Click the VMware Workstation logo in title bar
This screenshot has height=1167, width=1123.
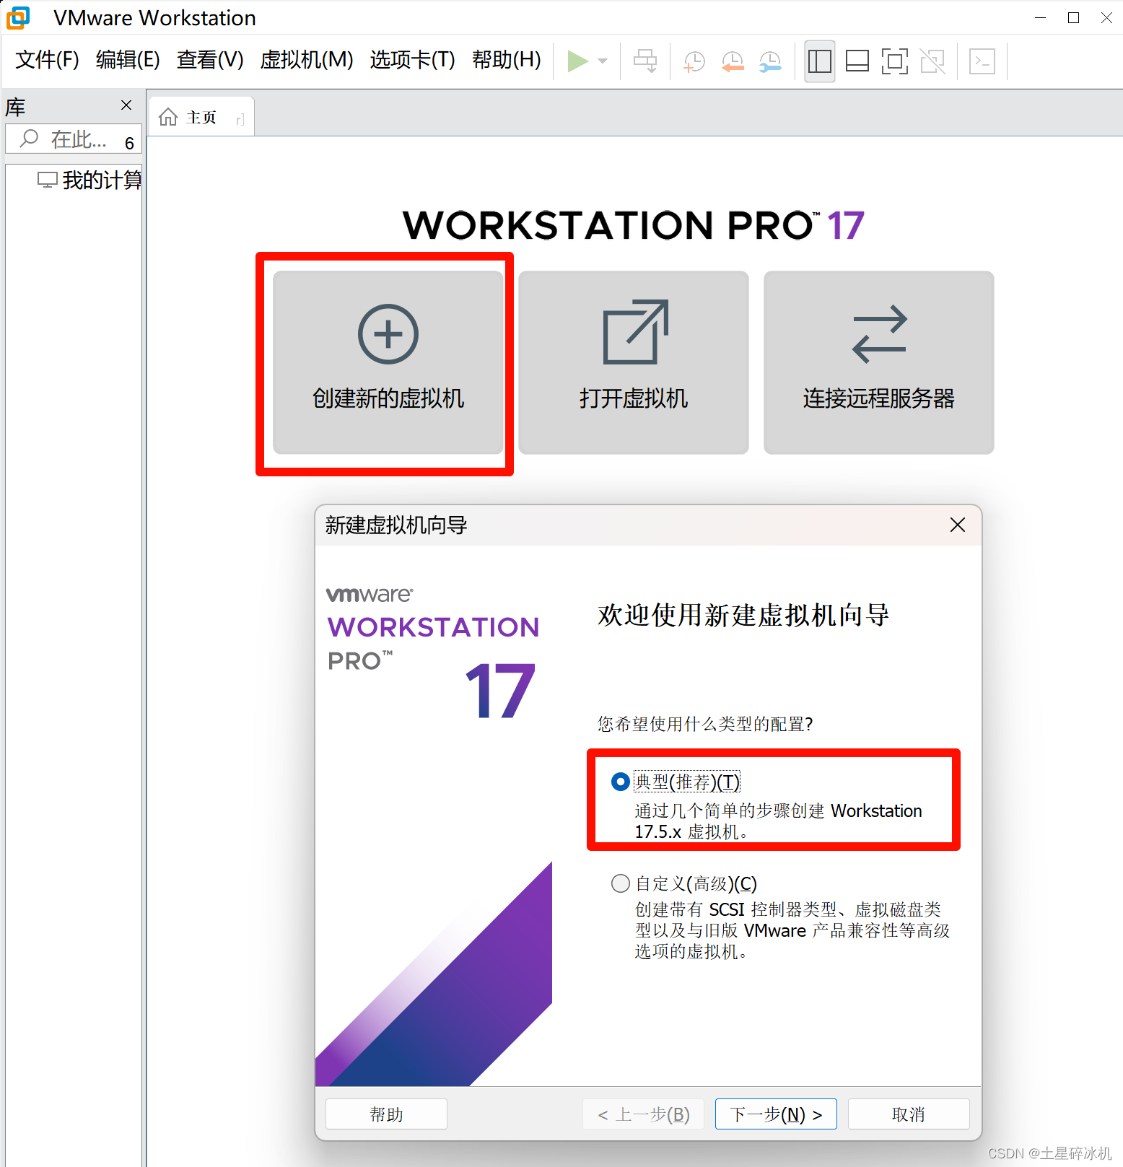tap(18, 17)
